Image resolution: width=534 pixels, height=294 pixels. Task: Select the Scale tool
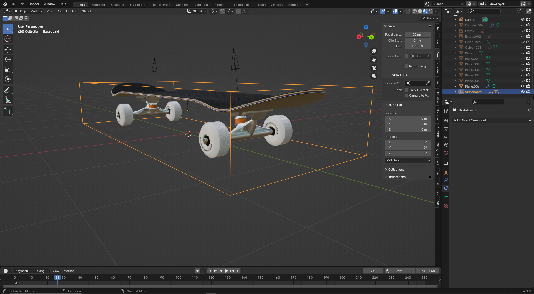tap(8, 69)
